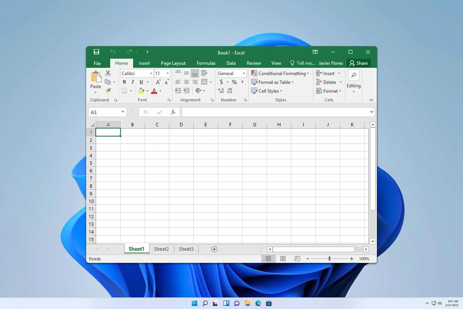Click the Borders icon
Image resolution: width=463 pixels, height=309 pixels.
pos(124,91)
